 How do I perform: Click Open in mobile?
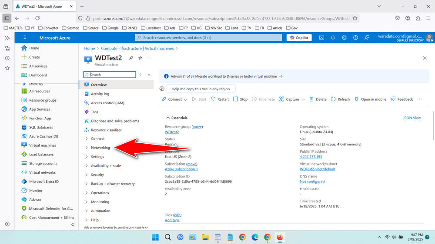[x=370, y=99]
